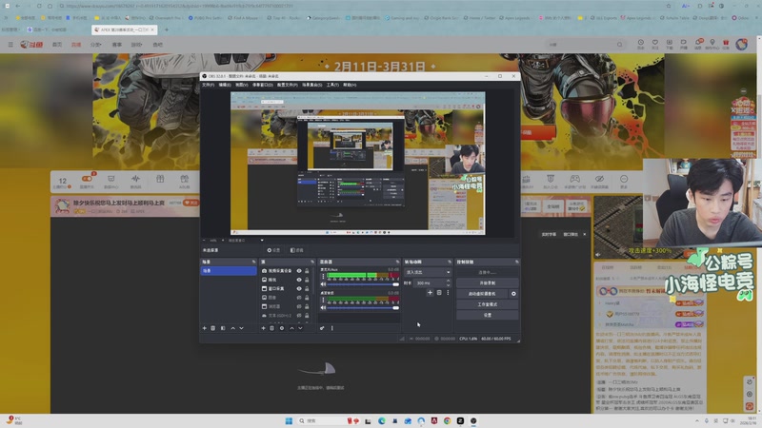
Task: Open the Windows Start menu
Action: 289,420
